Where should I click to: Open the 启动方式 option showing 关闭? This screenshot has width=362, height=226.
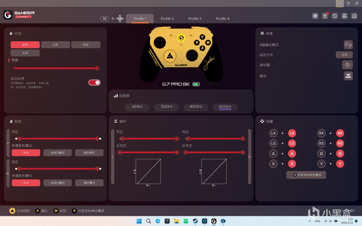pyautogui.click(x=344, y=55)
